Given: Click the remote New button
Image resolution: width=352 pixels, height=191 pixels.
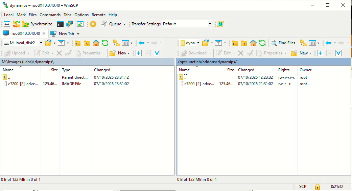Looking at the screenshot, I should [x=300, y=53].
